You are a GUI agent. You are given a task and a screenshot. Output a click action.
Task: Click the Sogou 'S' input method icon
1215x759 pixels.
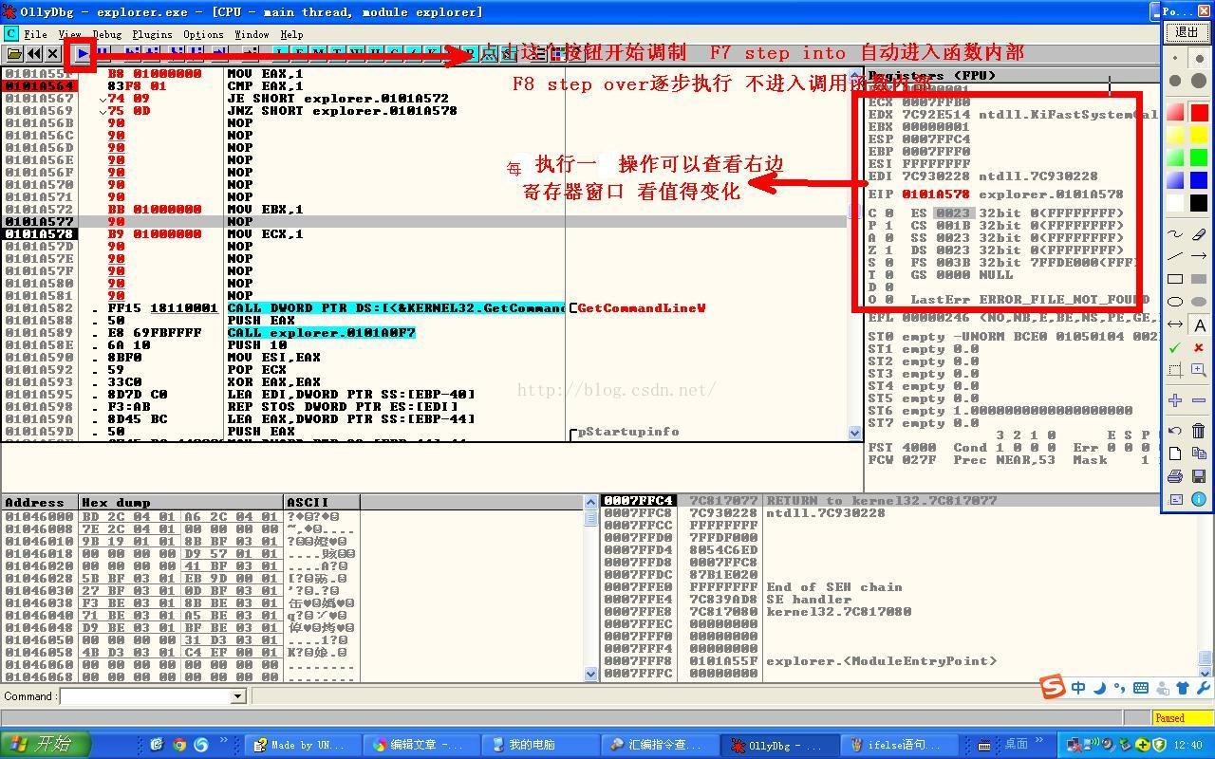[1053, 687]
